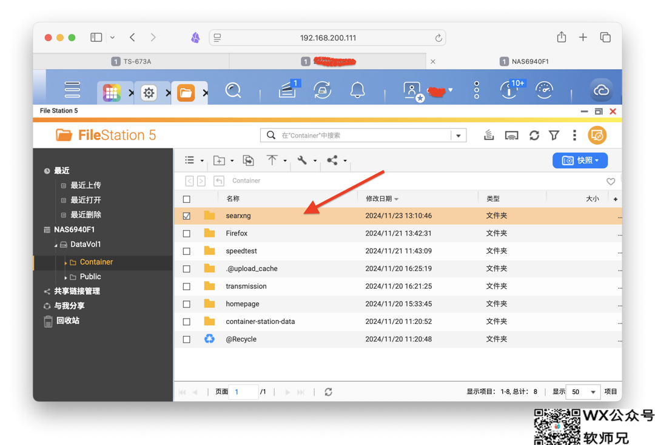Open File Station more settings dots

point(574,135)
